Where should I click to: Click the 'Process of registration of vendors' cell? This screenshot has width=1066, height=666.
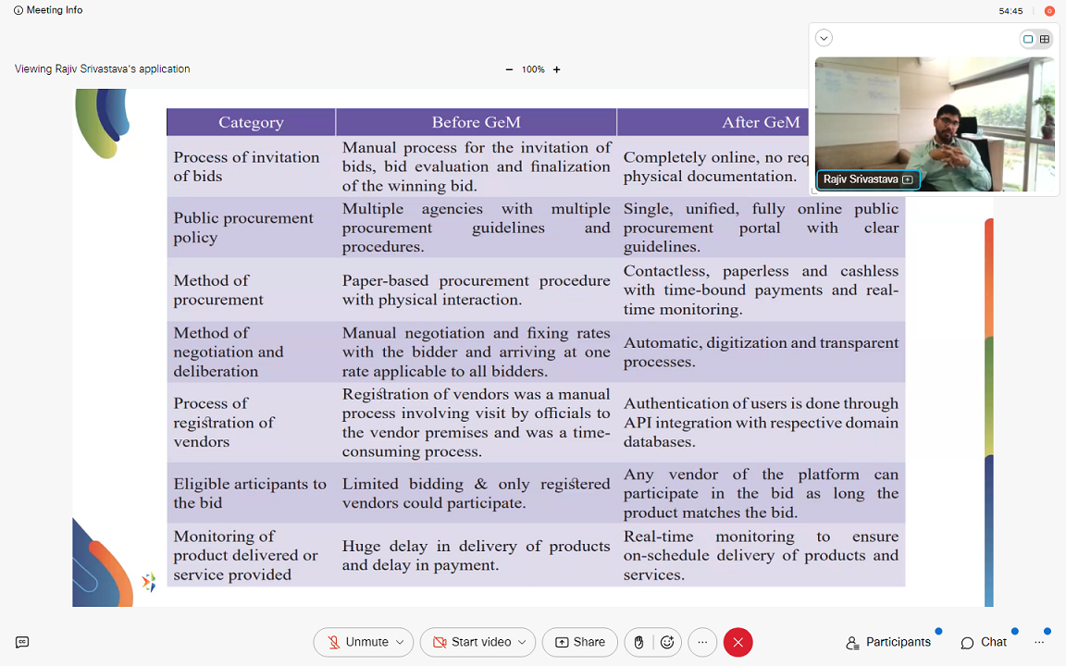point(251,423)
